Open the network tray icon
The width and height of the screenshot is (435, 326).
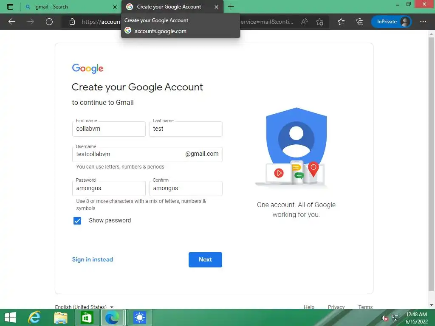395,318
